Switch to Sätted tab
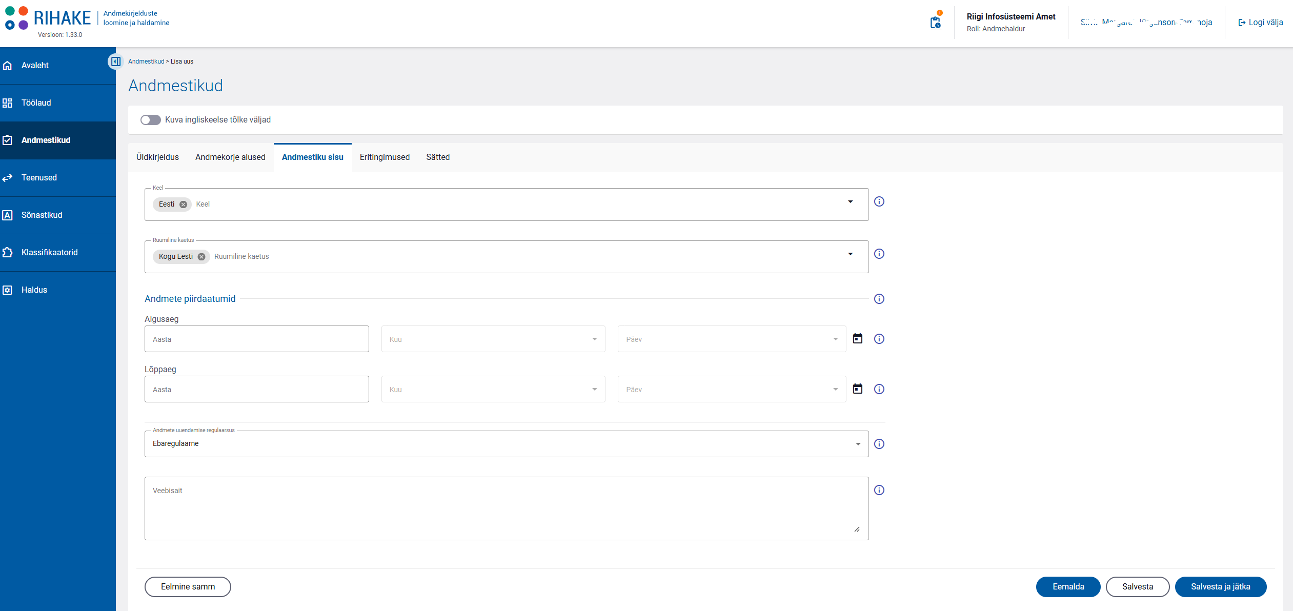The image size is (1293, 611). click(x=438, y=157)
